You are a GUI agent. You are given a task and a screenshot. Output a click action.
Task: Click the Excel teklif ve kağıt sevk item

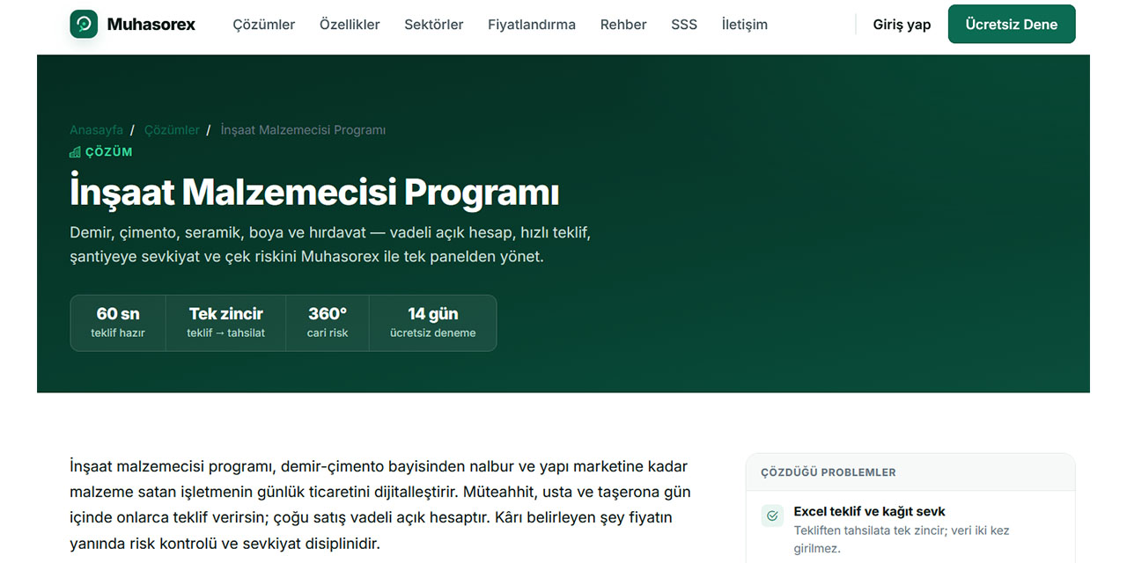point(910,530)
